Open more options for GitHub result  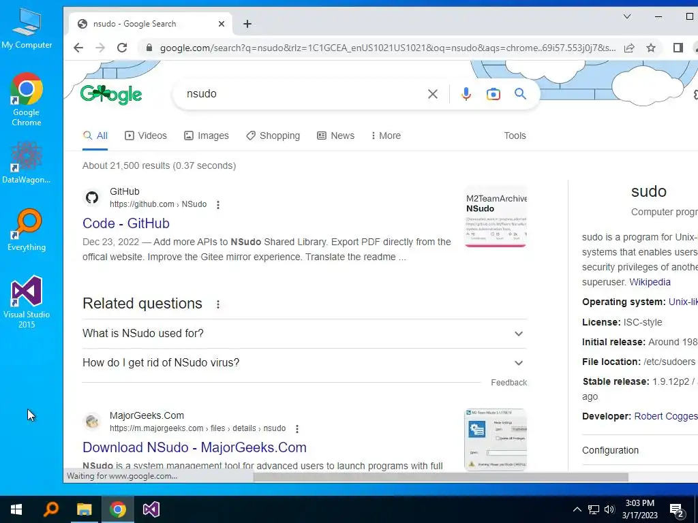point(218,204)
